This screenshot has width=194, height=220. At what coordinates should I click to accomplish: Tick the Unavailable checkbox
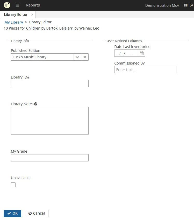coord(13,185)
